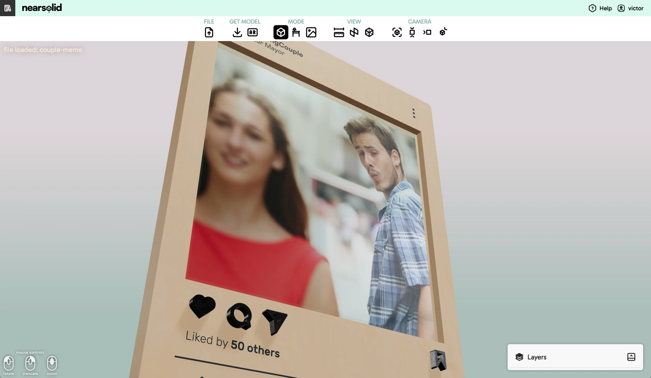Click the orbit cube camera icon

443,32
